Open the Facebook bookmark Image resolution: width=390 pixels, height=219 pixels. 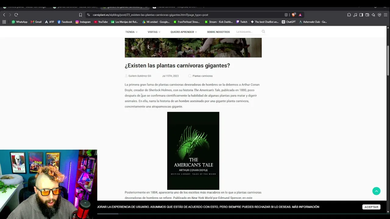tap(65, 22)
